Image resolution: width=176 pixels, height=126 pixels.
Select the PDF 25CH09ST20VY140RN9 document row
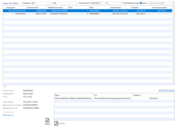coord(114,98)
